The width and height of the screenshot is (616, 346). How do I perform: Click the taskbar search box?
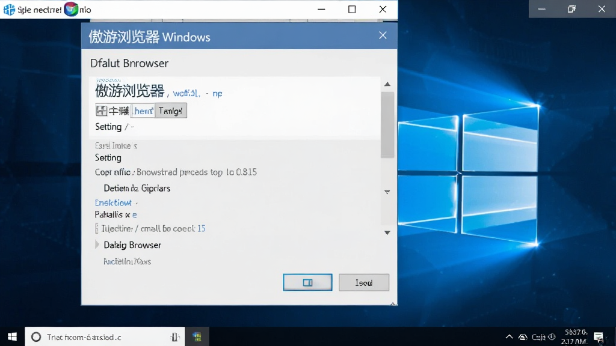click(x=105, y=336)
